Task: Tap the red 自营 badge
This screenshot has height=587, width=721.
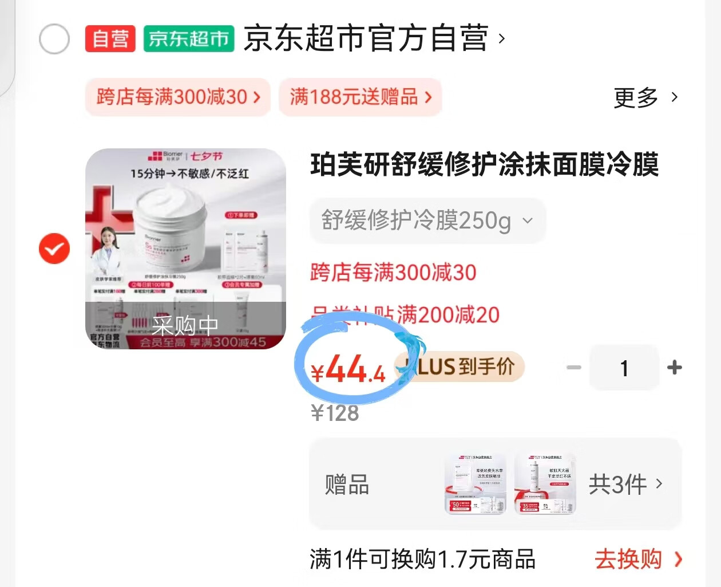Action: (x=110, y=39)
